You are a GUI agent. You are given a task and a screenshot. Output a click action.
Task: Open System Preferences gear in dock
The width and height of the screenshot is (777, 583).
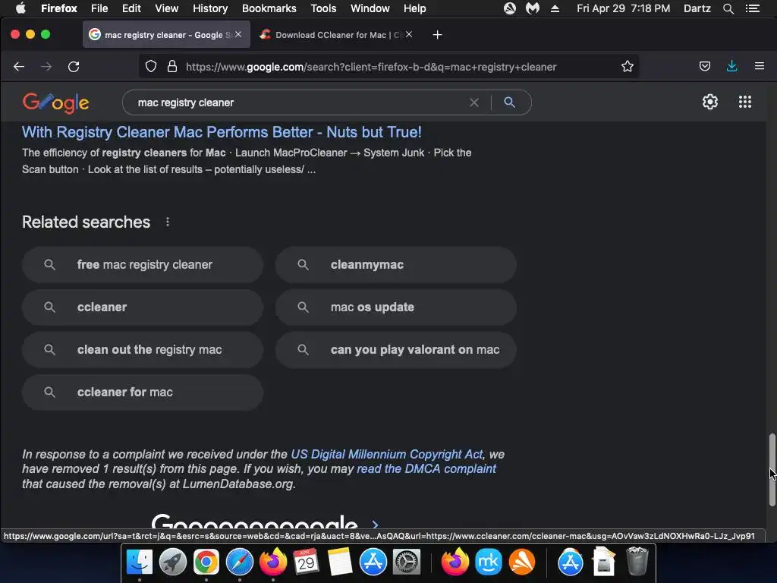coord(407,563)
